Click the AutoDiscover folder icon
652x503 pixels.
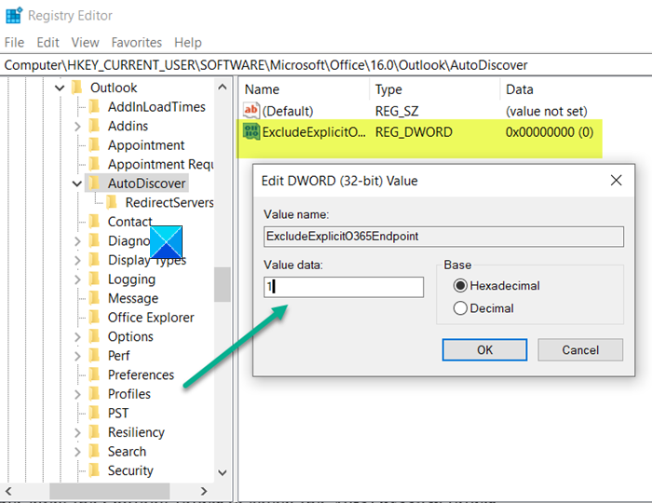[x=95, y=184]
